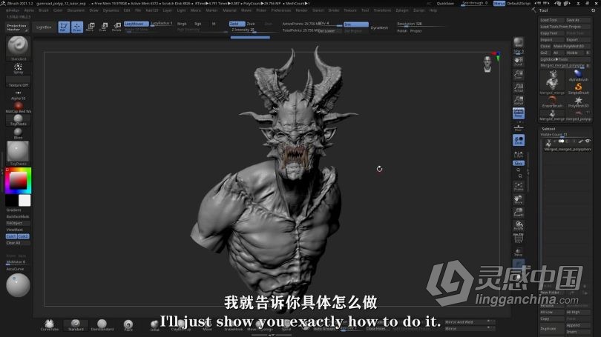Viewport: 601px width, 337px height.
Task: Click the Actual size icon
Action: point(519,87)
